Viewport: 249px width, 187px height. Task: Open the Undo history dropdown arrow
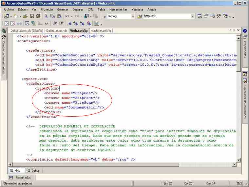[72, 16]
